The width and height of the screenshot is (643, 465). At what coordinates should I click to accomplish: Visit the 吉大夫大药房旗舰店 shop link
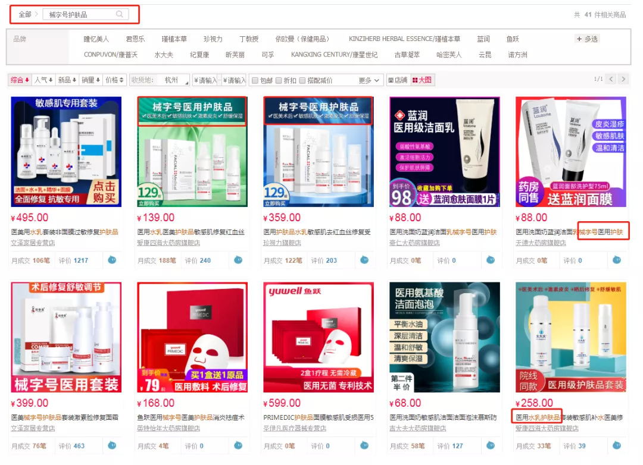click(x=417, y=428)
